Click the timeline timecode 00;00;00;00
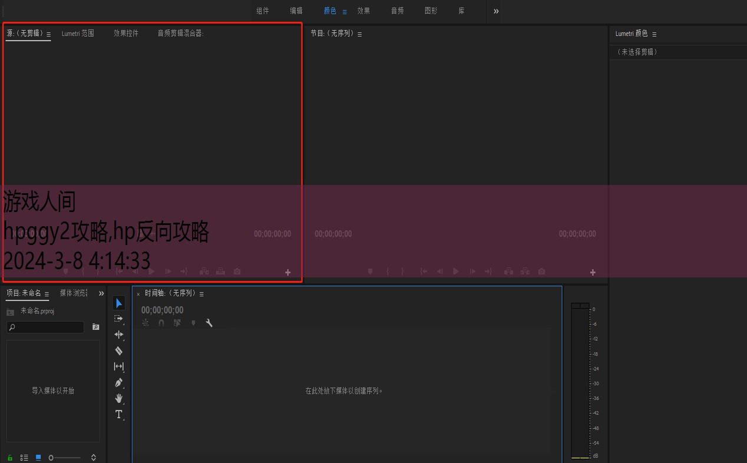Image resolution: width=747 pixels, height=463 pixels. click(x=162, y=310)
